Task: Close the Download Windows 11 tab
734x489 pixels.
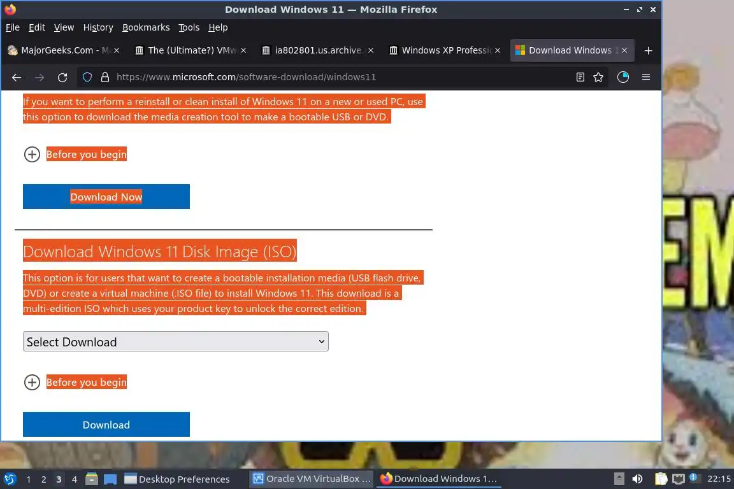Action: pyautogui.click(x=624, y=50)
